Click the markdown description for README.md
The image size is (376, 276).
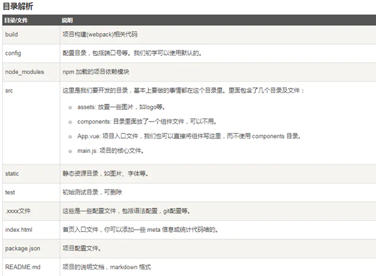click(107, 267)
